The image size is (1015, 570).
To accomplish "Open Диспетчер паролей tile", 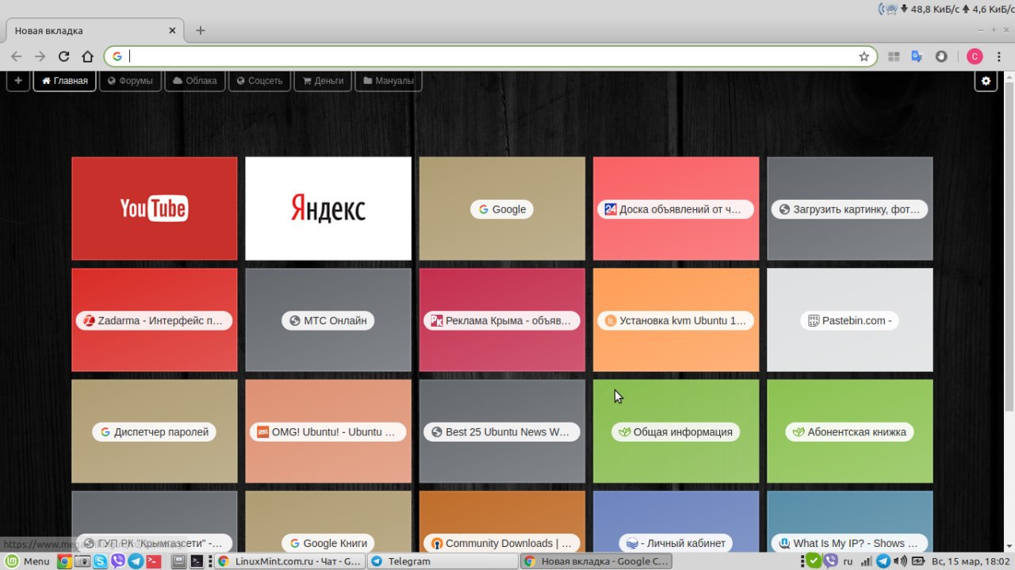I will (155, 431).
